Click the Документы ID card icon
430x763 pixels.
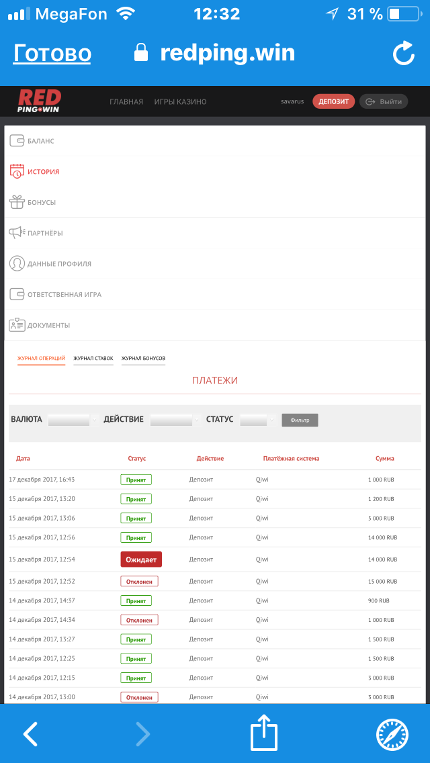[17, 324]
